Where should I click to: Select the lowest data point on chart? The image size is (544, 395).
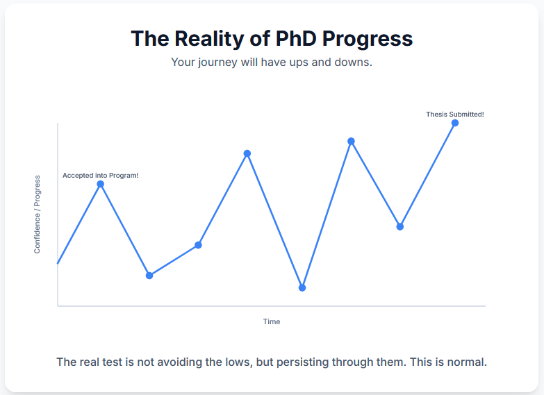click(x=302, y=287)
